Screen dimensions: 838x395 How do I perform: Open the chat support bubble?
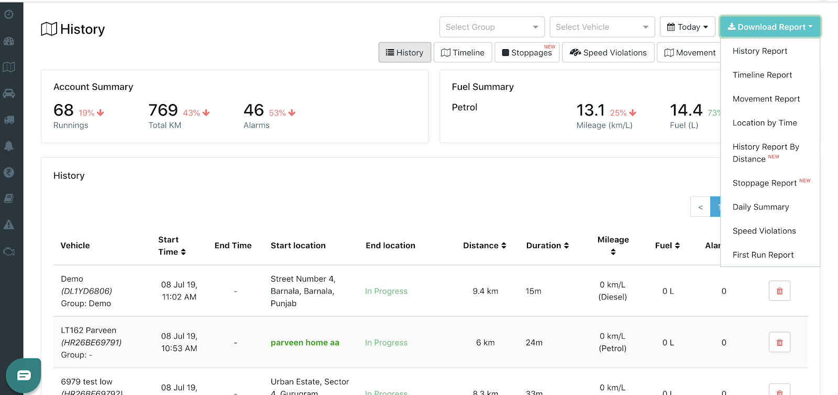[x=24, y=375]
